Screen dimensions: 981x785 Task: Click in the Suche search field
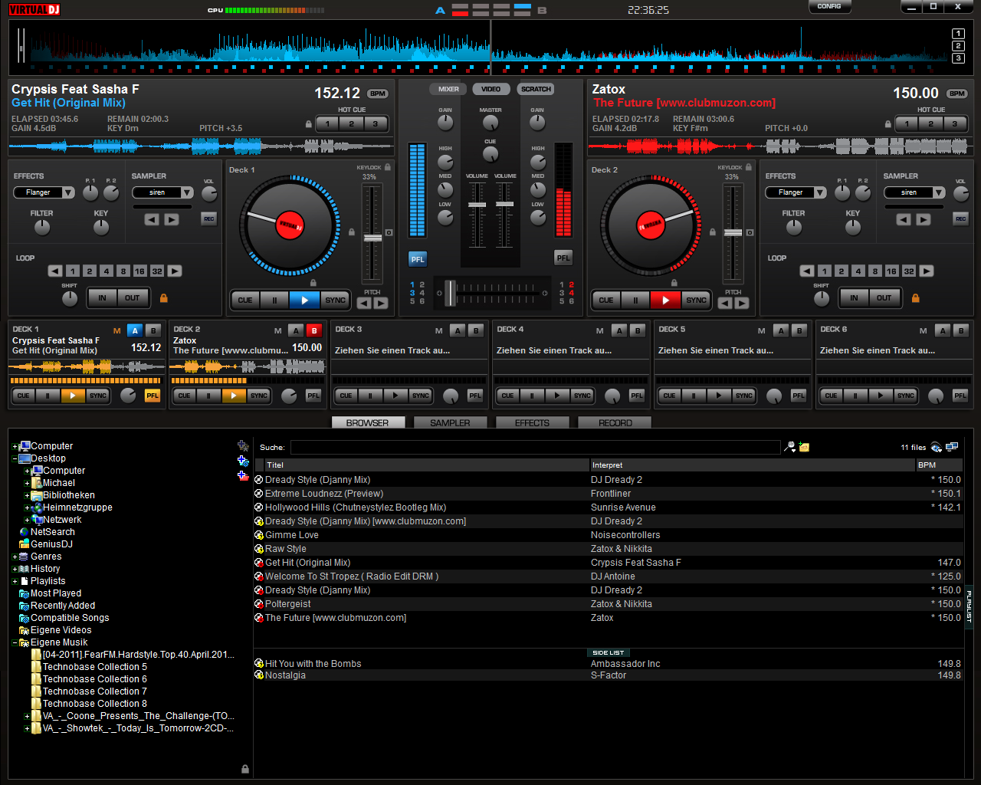535,447
